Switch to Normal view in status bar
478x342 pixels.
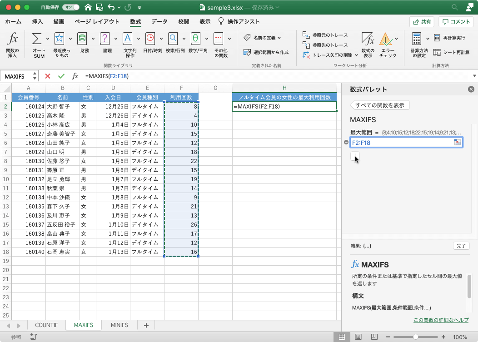pos(342,337)
